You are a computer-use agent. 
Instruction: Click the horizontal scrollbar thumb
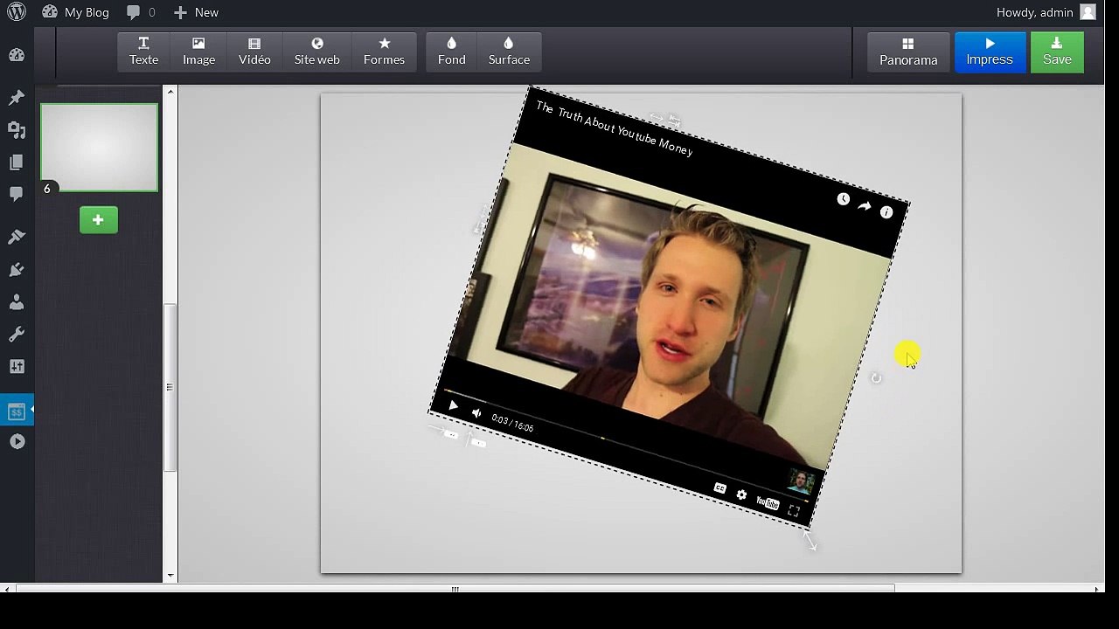tap(455, 589)
